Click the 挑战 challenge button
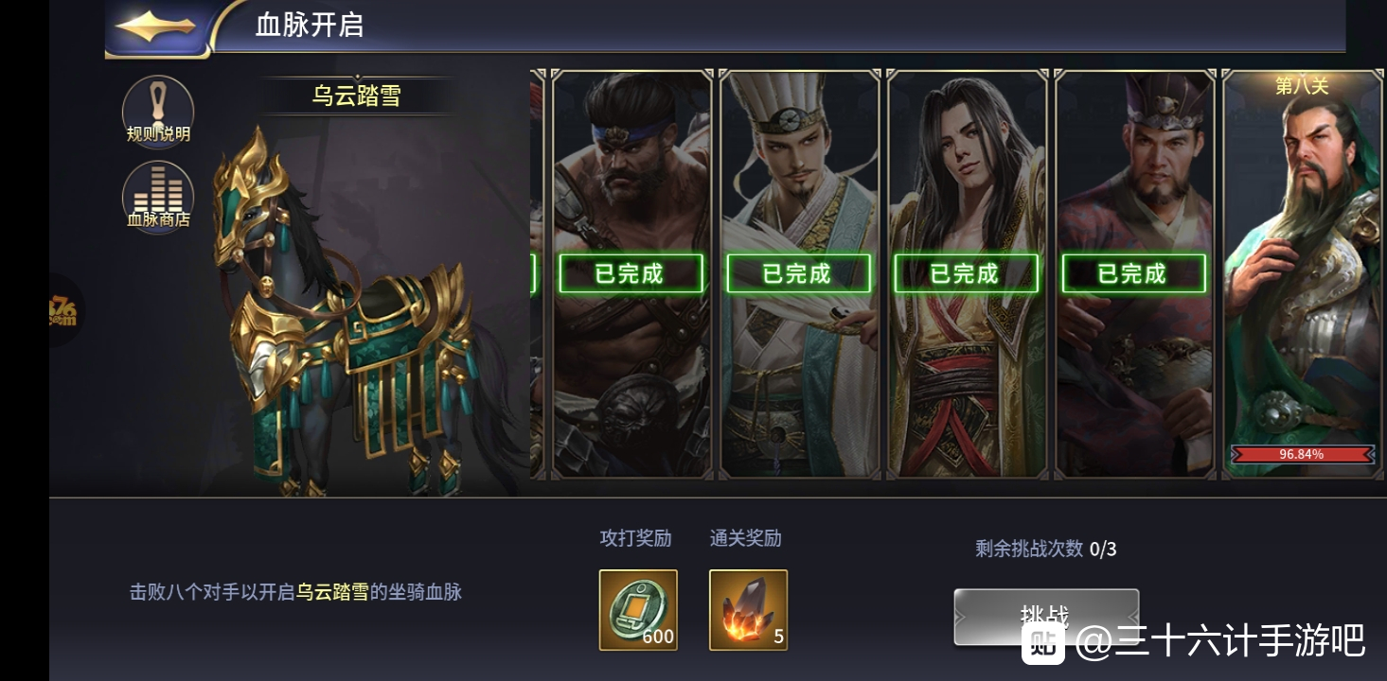This screenshot has width=1387, height=681. pyautogui.click(x=1046, y=617)
